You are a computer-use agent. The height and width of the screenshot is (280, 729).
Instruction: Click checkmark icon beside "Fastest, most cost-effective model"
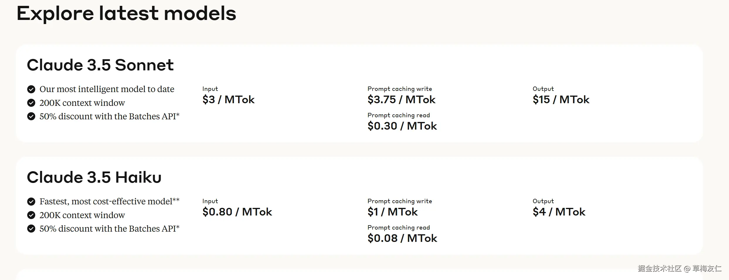coord(31,201)
